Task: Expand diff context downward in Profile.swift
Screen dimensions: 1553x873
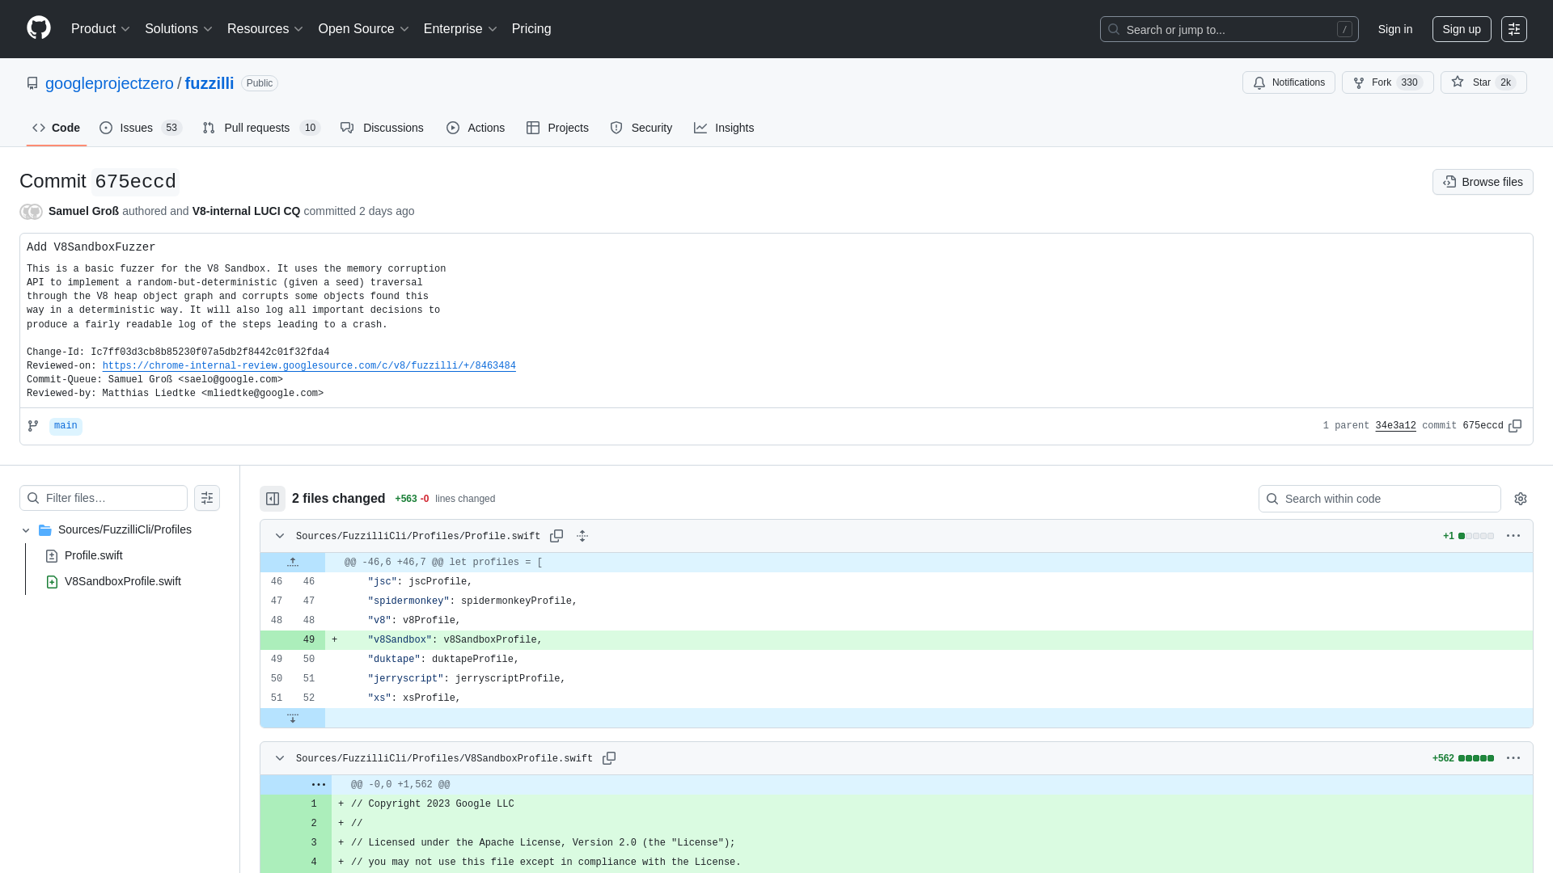Action: point(293,718)
